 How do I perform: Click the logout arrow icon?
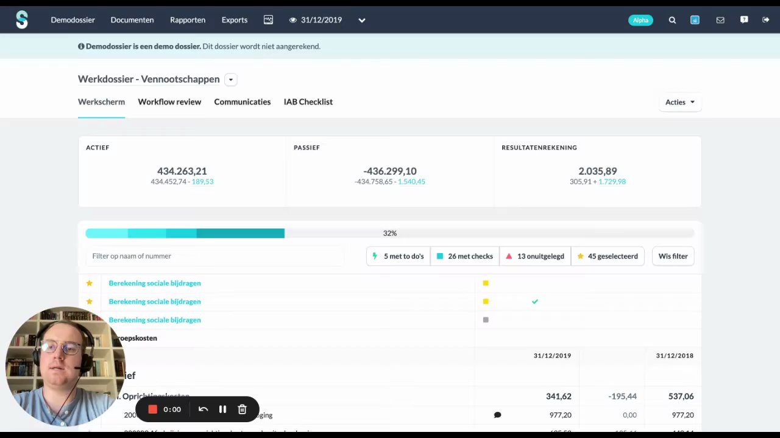[766, 20]
